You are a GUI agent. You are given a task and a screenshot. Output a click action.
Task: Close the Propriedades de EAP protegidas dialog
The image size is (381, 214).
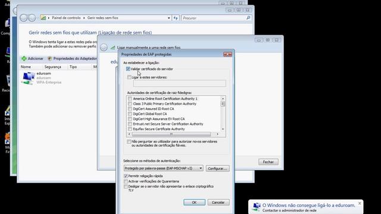click(227, 54)
